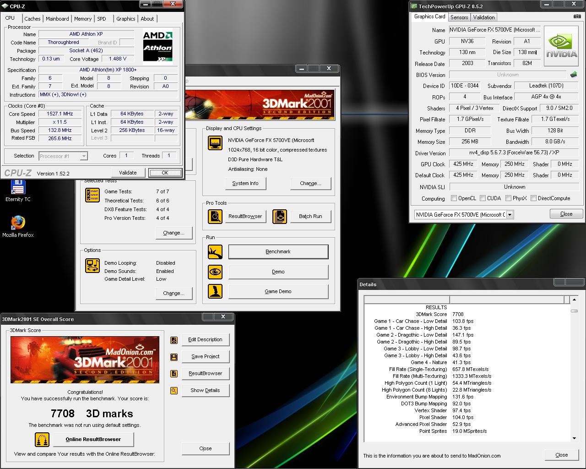Click the Edit Description button
Image resolution: width=586 pixels, height=469 pixels.
[x=205, y=339]
